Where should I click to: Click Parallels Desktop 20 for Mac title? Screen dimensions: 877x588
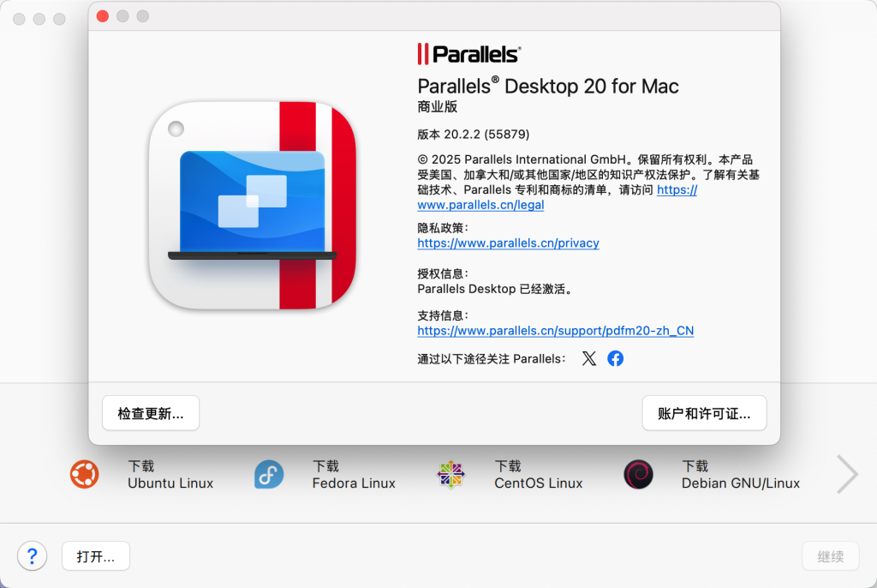pyautogui.click(x=548, y=87)
